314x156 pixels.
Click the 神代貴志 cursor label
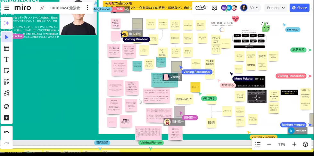pyautogui.click(x=209, y=98)
